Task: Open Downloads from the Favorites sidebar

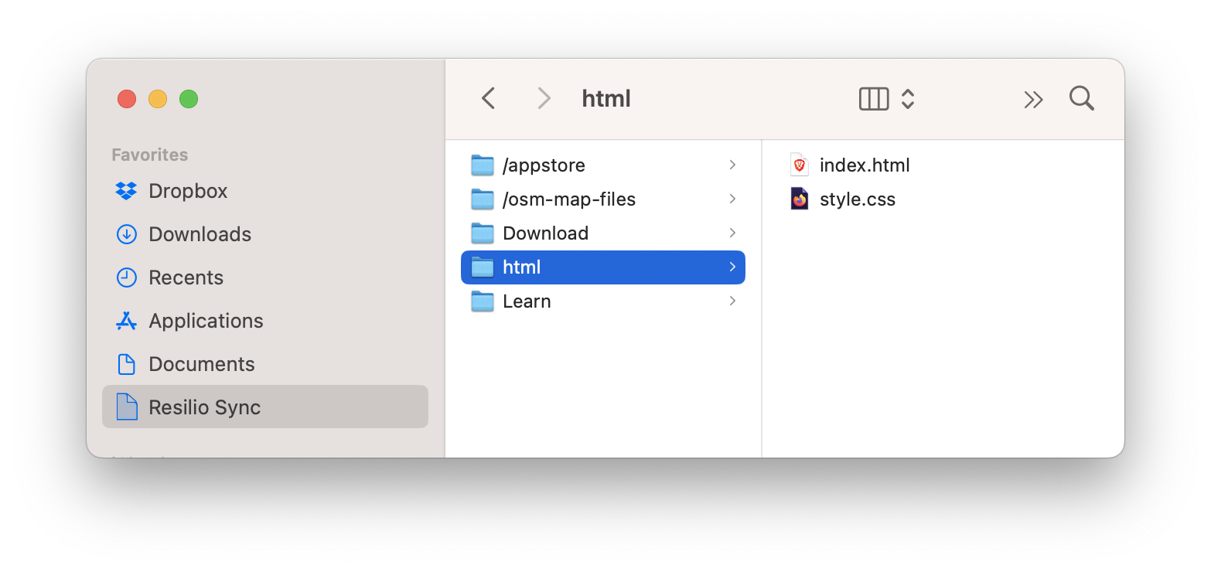Action: point(200,234)
